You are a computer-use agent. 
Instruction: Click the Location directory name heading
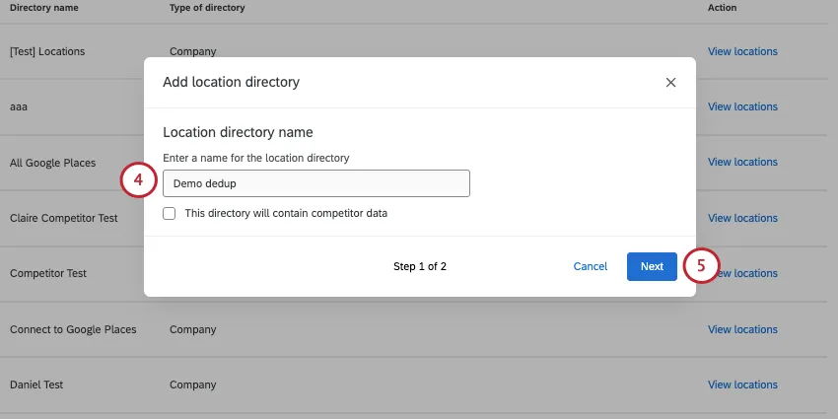pos(238,132)
